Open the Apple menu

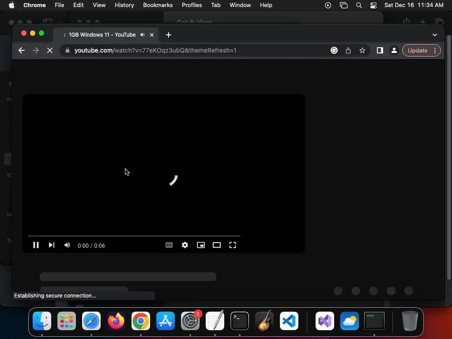tap(11, 5)
